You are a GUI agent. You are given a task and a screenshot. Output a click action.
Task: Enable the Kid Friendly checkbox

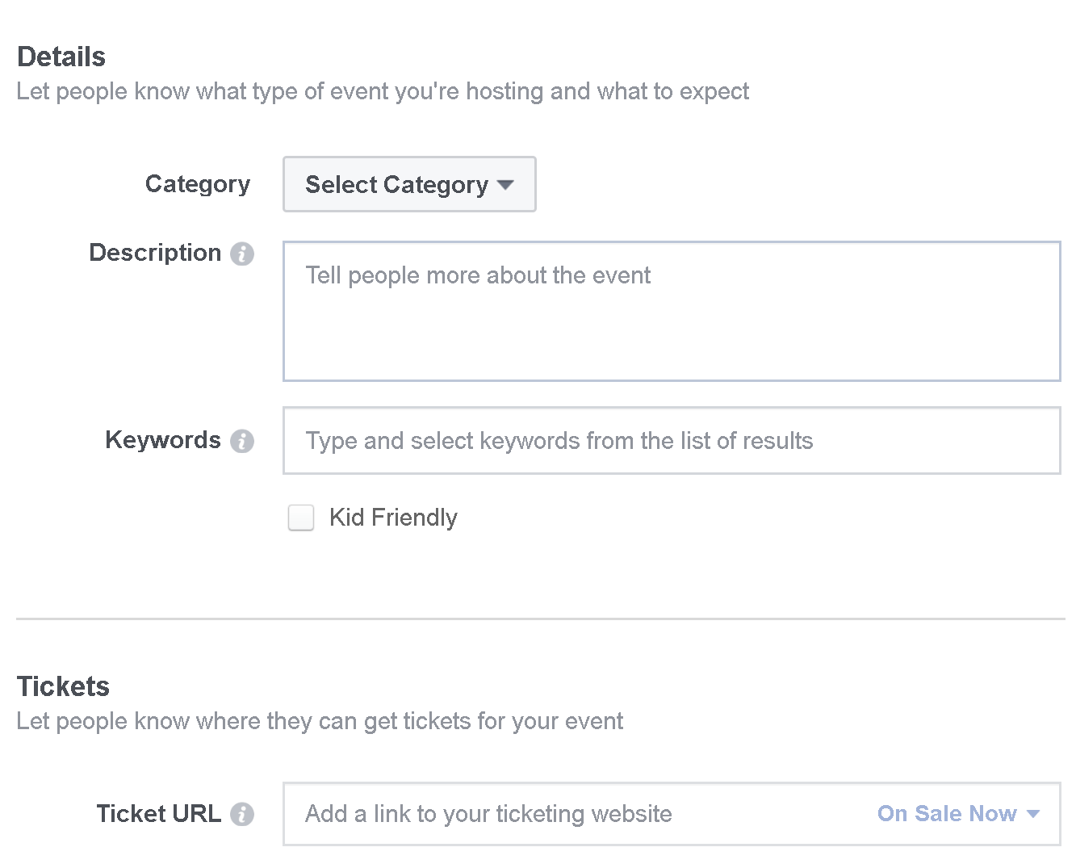coord(301,518)
